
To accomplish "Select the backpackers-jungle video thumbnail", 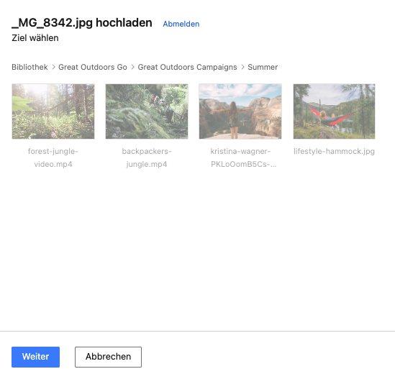I will click(x=147, y=111).
